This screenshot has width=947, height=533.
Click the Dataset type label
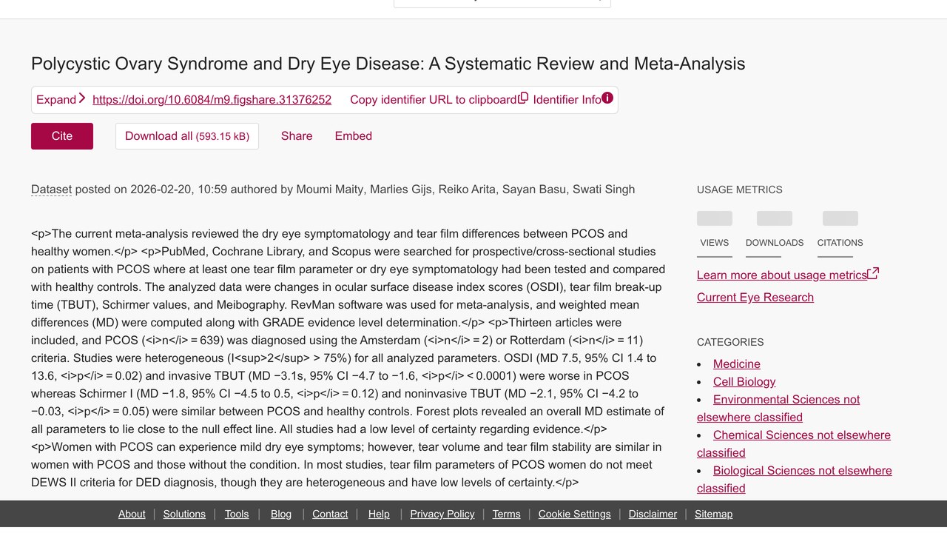51,190
